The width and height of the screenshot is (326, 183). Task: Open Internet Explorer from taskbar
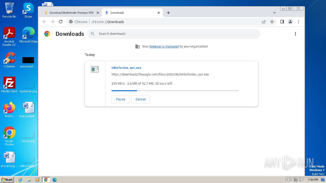point(20,180)
